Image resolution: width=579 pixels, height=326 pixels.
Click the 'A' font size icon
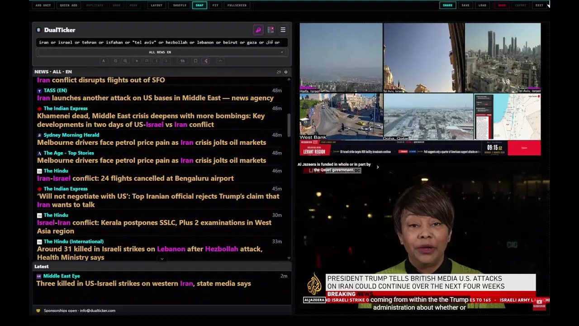coord(104,61)
